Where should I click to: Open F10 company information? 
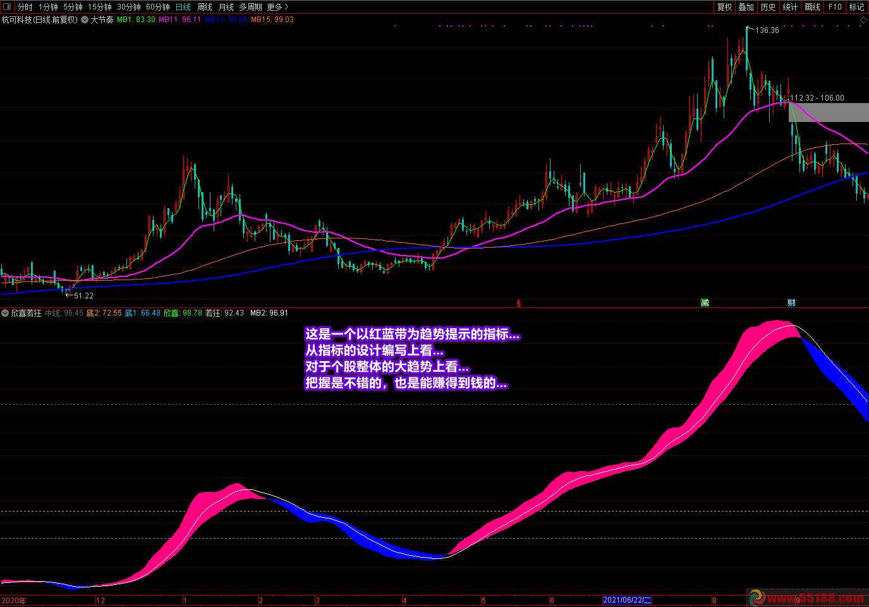coord(835,7)
